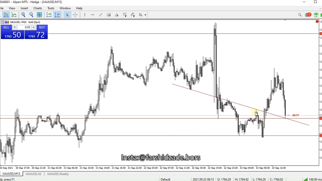Screen dimensions: 322x181
Task: Open the search magnifier icon
Action: [300, 15]
